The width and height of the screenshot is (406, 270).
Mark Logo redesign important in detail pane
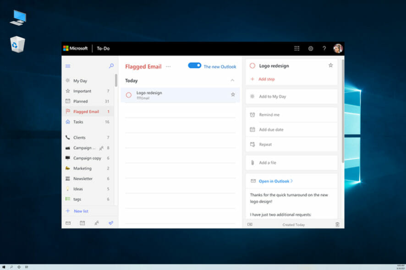coord(331,65)
